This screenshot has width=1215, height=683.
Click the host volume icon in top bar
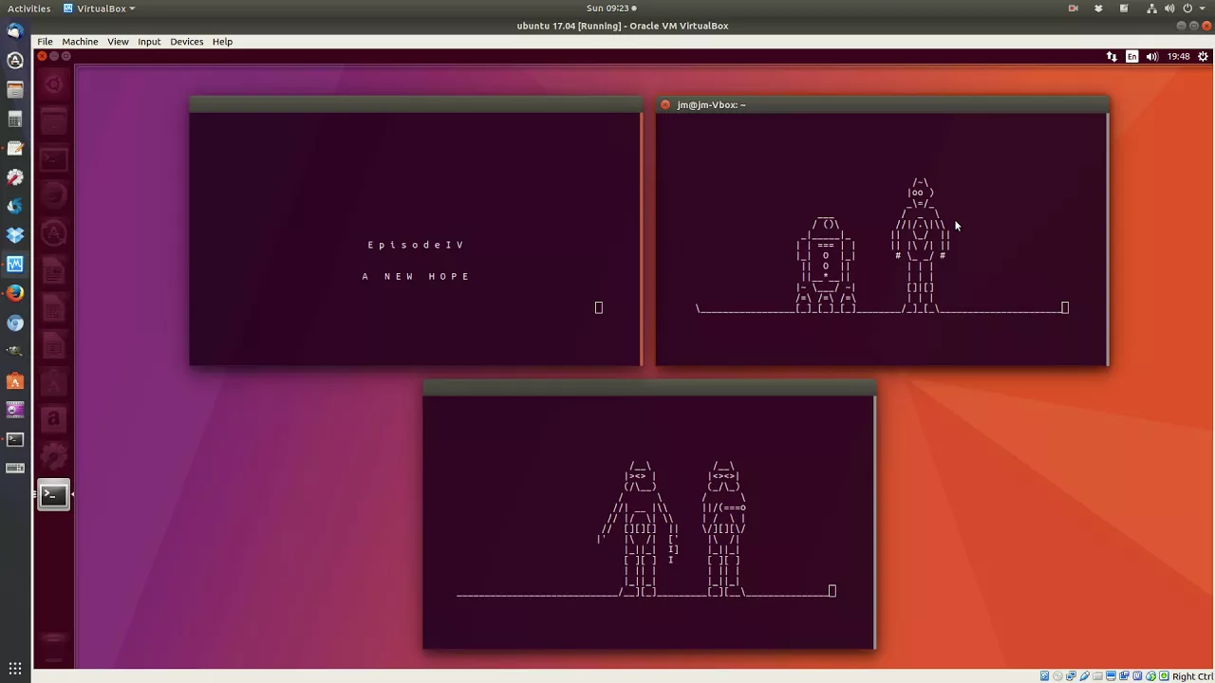click(x=1171, y=9)
